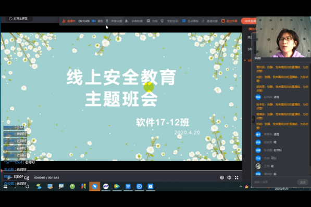Show hidden system tray icons chevron
This screenshot has width=311, height=207.
241,186
